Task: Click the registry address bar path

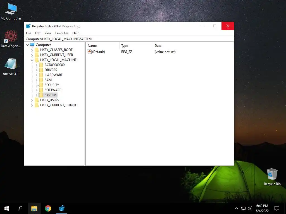Action: click(129, 39)
